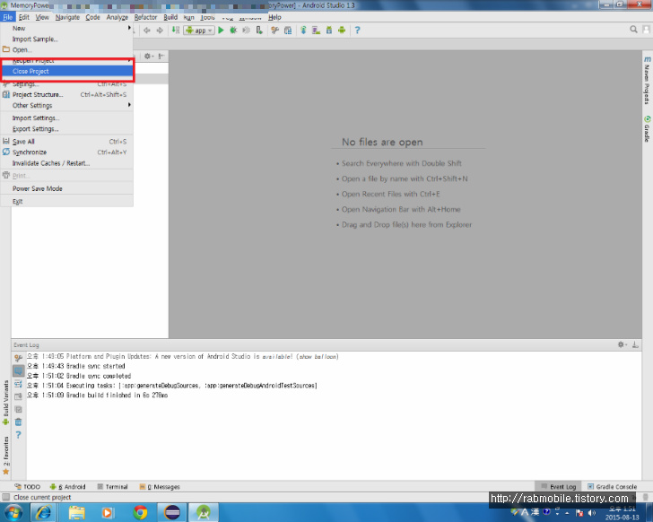
Task: Select Close Project in File menu
Action: tap(66, 71)
